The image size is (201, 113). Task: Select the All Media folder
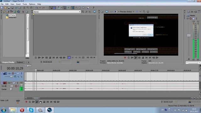tap(12, 15)
